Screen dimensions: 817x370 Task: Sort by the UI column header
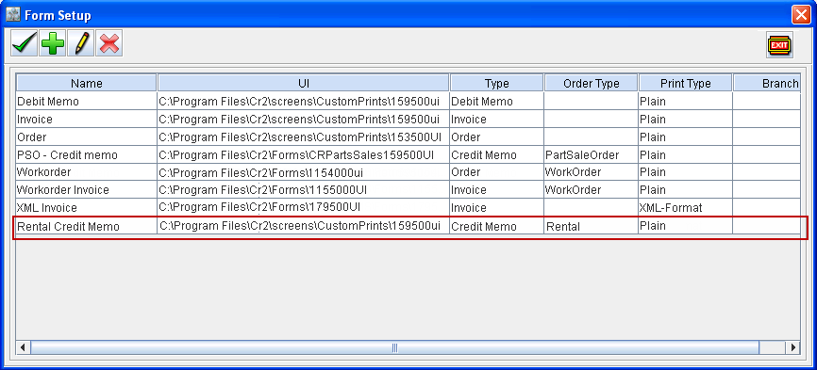304,83
